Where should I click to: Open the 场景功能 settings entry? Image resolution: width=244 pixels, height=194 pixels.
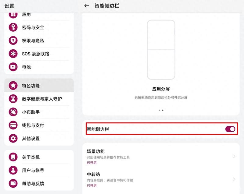161,157
